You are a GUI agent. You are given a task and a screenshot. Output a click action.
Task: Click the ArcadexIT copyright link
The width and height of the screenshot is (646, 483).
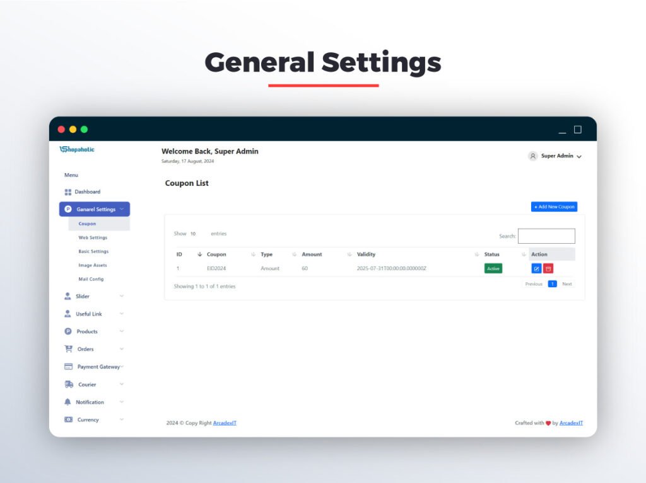click(x=225, y=423)
